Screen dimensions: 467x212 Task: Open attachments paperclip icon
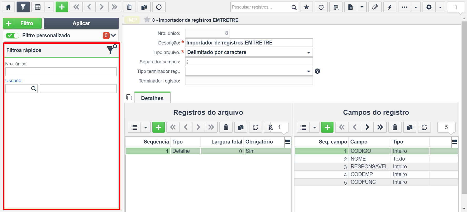tap(375, 7)
